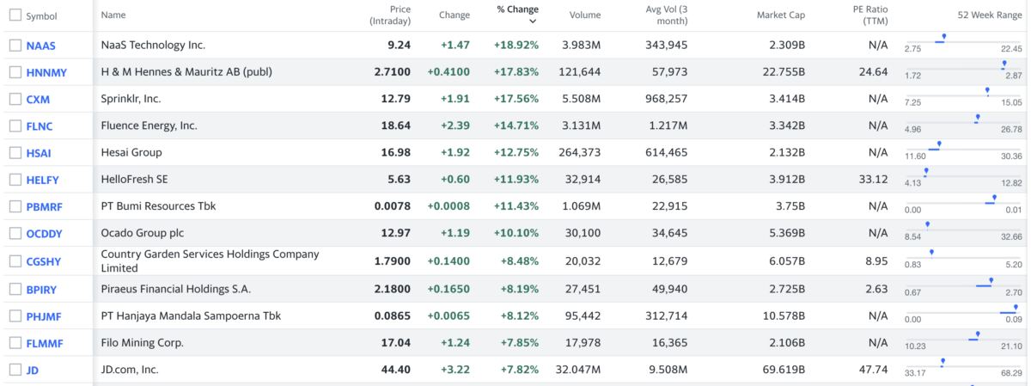
Task: Sort by PE Ratio (TTM) header
Action: pyautogui.click(x=869, y=15)
